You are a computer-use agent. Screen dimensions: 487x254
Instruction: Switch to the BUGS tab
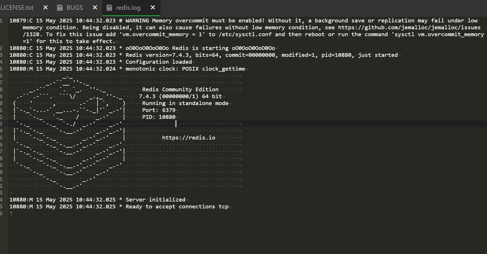point(74,8)
